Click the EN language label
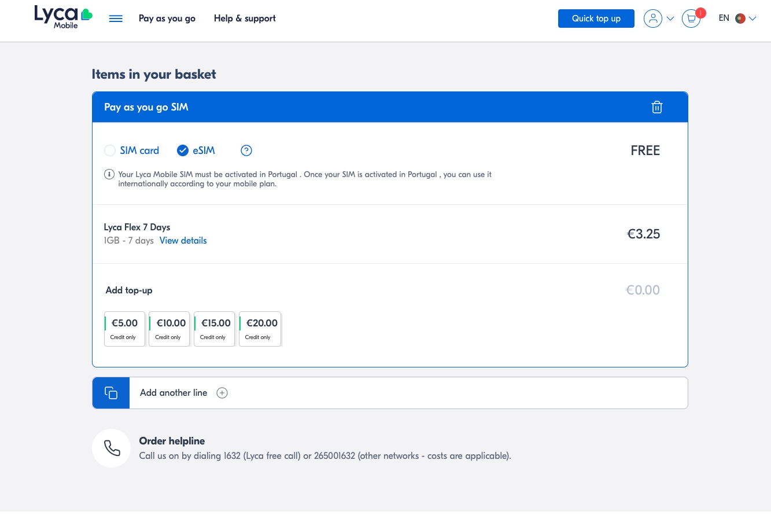 724,19
